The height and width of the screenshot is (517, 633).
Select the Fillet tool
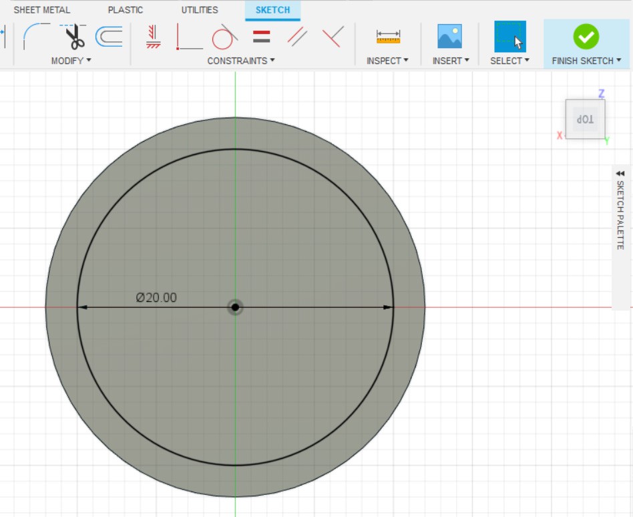tap(36, 36)
